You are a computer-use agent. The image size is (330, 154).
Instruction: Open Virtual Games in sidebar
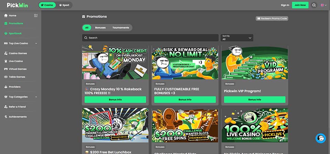pos(18,69)
